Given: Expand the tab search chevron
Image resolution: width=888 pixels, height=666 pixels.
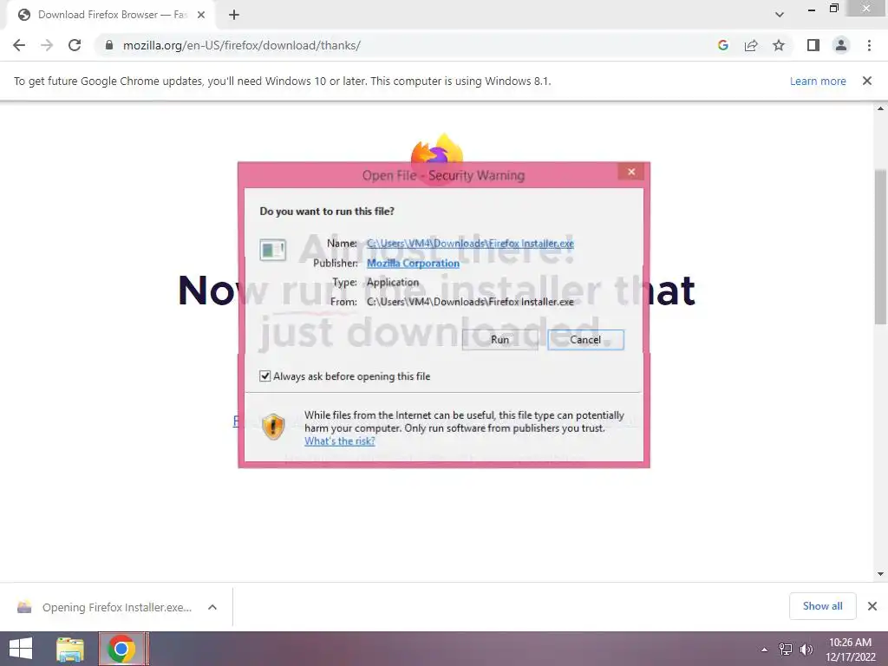Looking at the screenshot, I should [x=780, y=15].
